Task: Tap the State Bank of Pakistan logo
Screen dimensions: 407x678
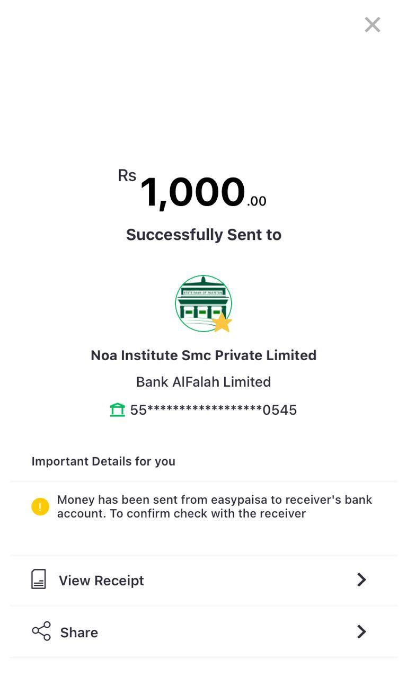Action: point(202,302)
